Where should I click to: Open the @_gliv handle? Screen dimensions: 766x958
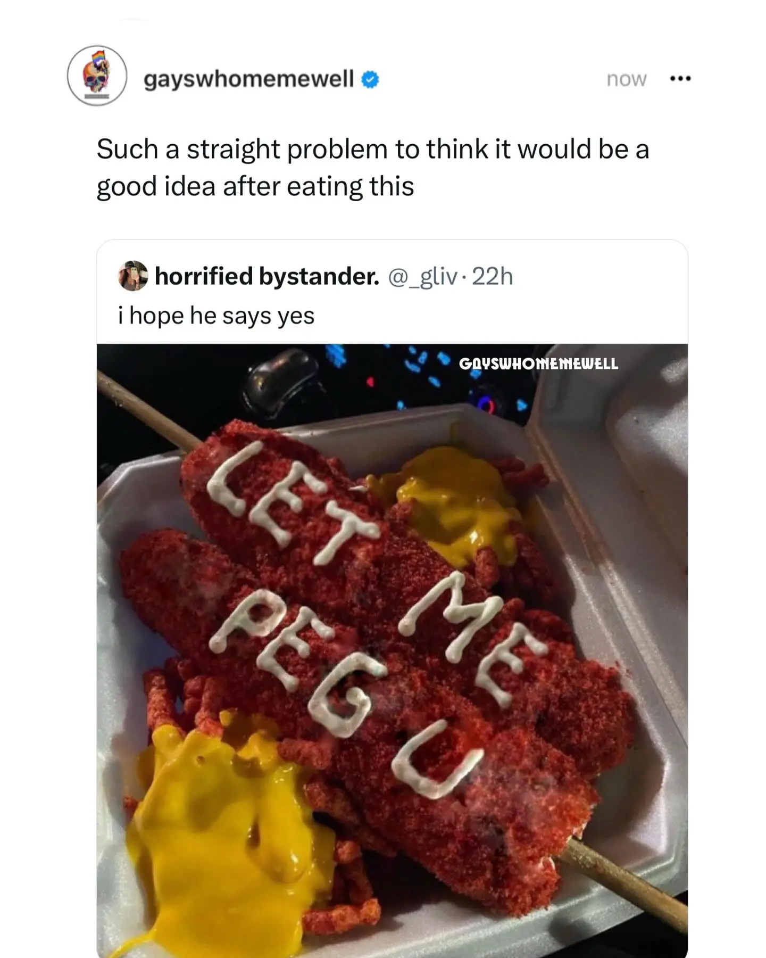click(x=423, y=276)
